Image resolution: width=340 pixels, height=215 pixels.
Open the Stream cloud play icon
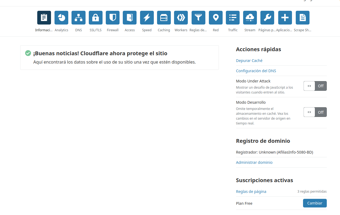(250, 18)
